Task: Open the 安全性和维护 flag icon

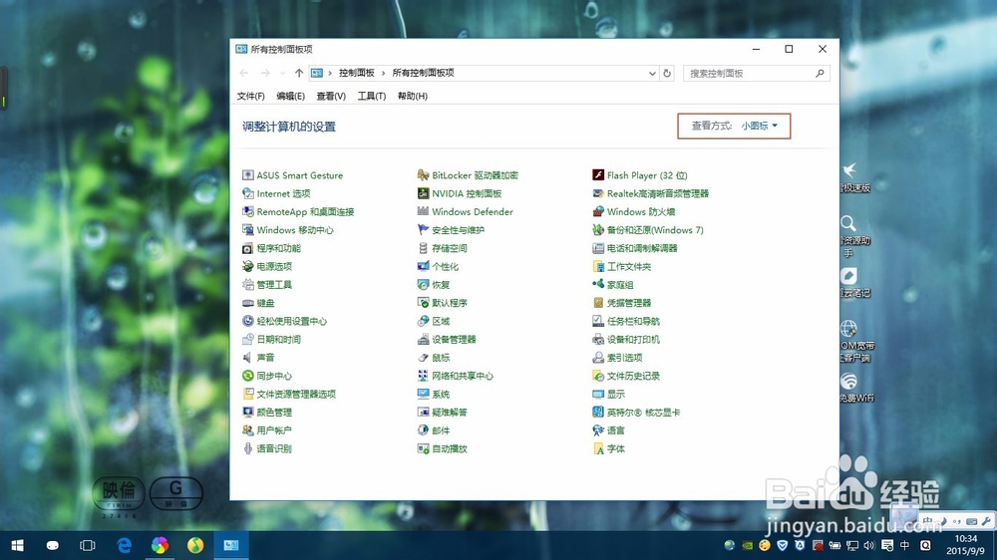Action: 423,230
